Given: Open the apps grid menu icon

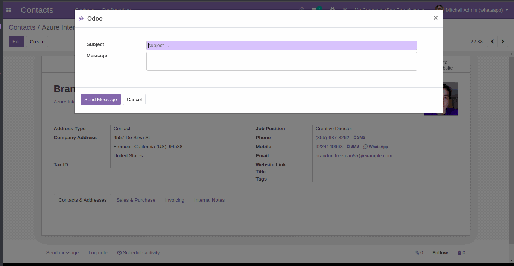Looking at the screenshot, I should (x=9, y=10).
